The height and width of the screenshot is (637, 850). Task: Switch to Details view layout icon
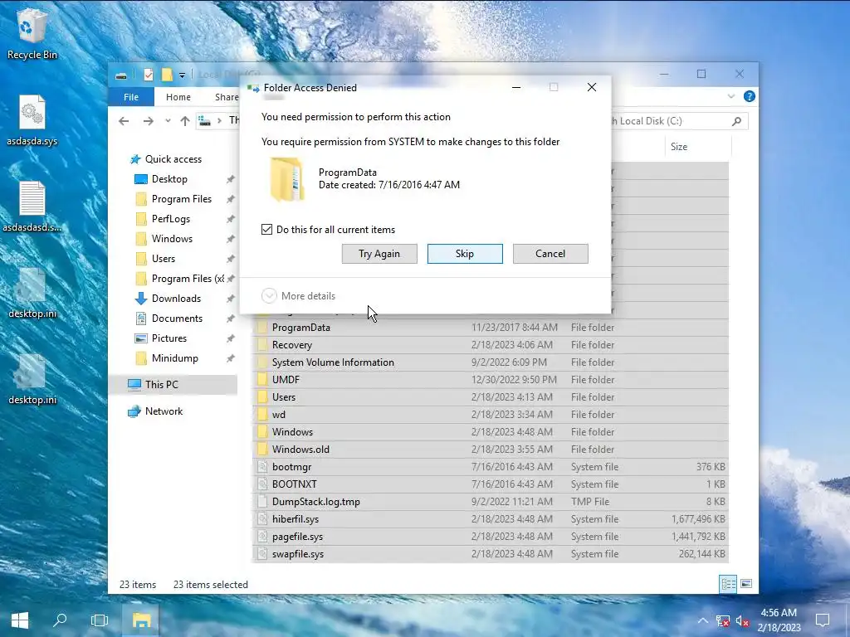pos(728,584)
